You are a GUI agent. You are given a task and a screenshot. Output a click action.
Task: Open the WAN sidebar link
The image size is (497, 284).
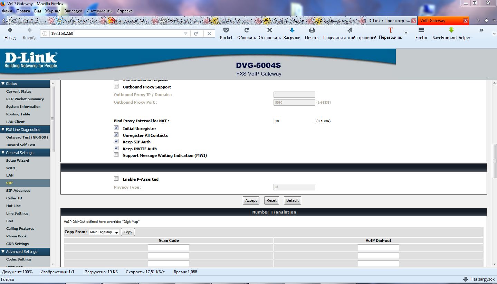10,168
